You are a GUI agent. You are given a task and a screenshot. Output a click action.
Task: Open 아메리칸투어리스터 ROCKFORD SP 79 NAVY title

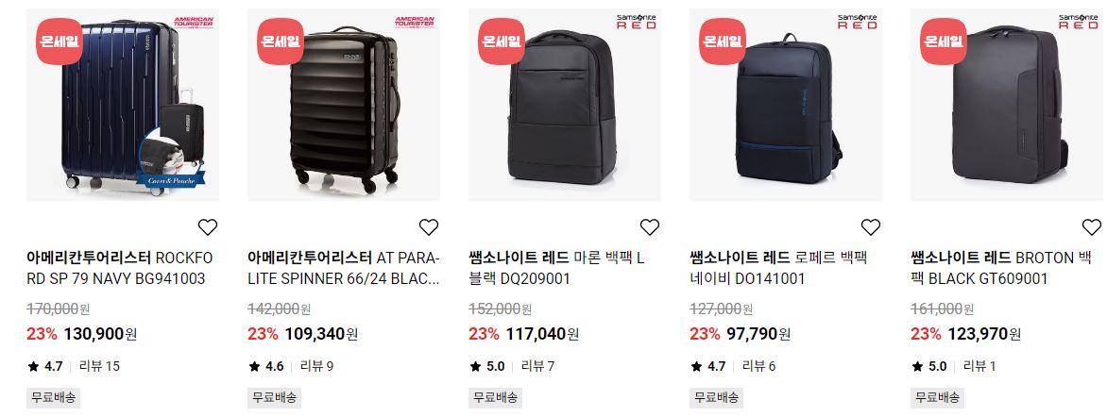[x=119, y=268]
